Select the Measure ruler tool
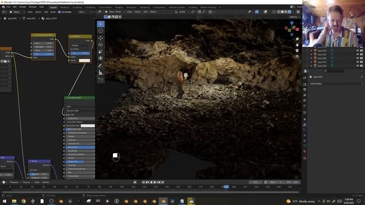 pos(100,72)
